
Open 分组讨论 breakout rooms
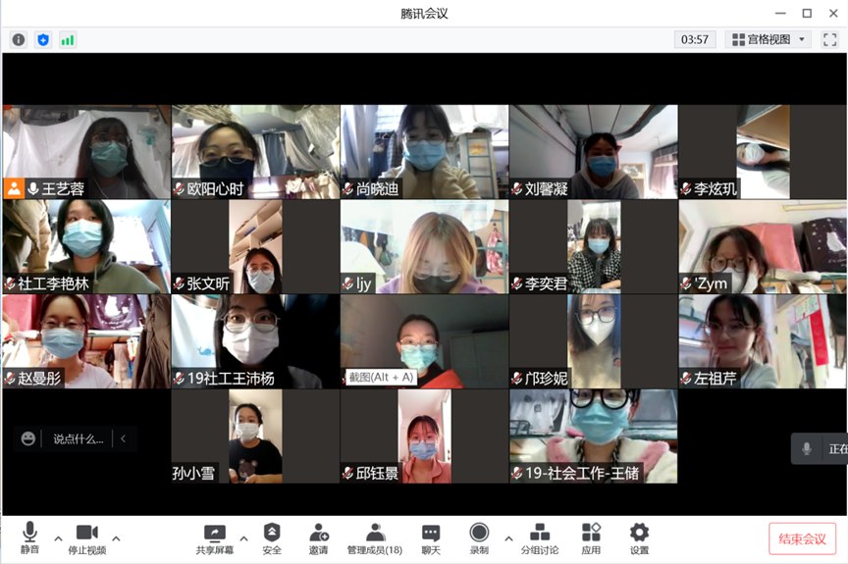click(x=539, y=538)
